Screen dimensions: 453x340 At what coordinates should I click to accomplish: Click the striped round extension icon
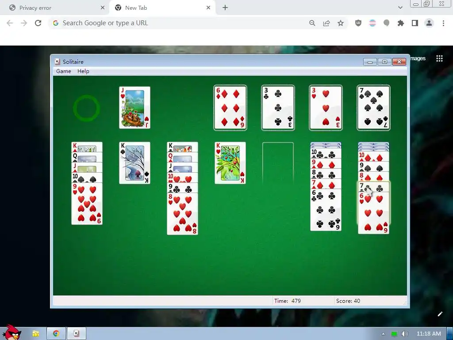372,23
